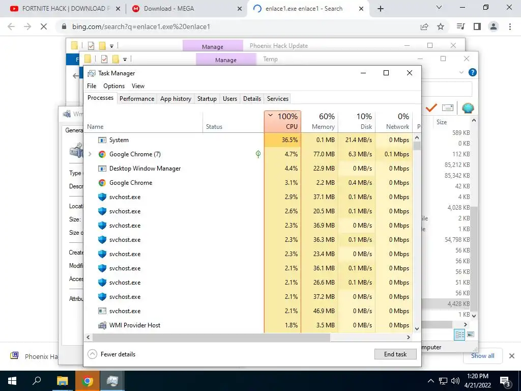Expand ribbon chevron in Temp explorer window
Image resolution: width=521 pixels, height=391 pixels.
461,72
